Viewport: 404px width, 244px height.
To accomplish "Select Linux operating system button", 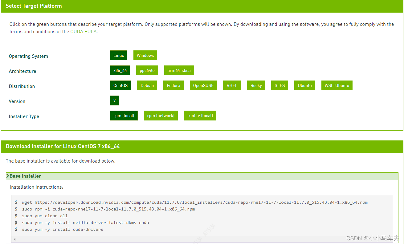I will [x=119, y=55].
